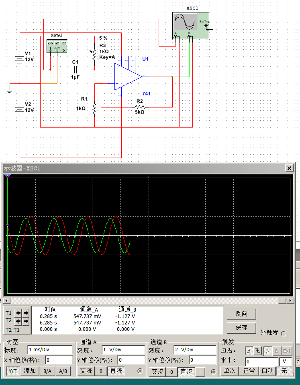Click the 547.737 mV T1 channel A reading
Viewport: 300px width, 385px height.
point(87,316)
